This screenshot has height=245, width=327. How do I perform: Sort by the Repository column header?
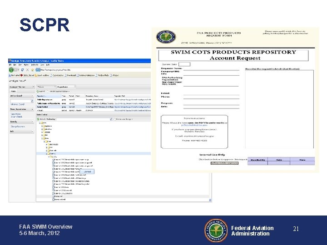(x=49, y=96)
